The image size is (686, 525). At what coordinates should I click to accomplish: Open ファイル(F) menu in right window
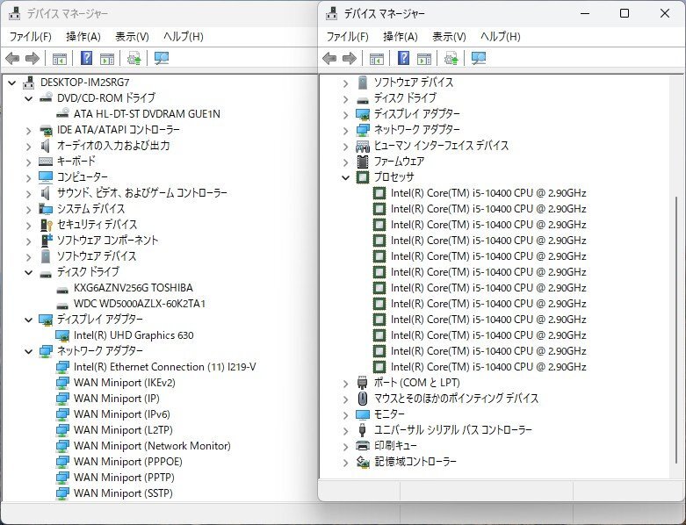tap(347, 36)
